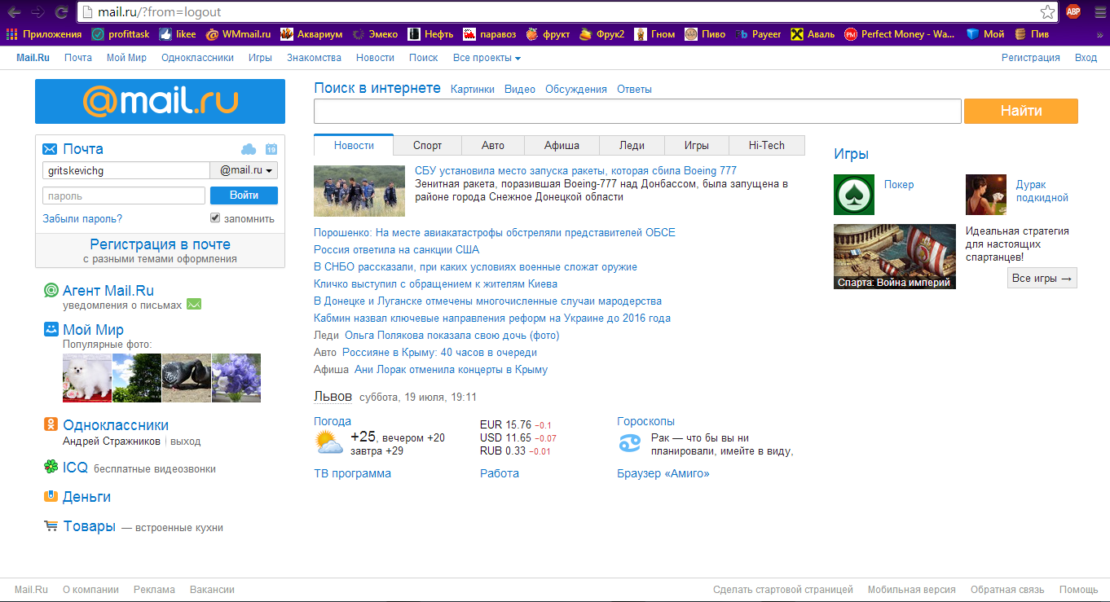Image resolution: width=1110 pixels, height=602 pixels.
Task: Click the Дурак подкидной game thumbnail
Action: (986, 195)
